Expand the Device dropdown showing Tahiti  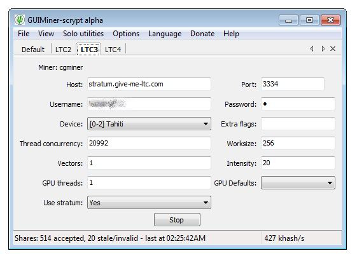click(149, 124)
